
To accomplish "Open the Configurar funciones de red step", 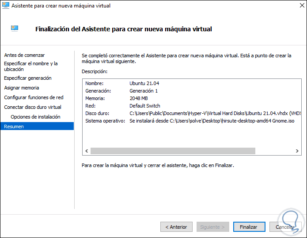I will pos(34,97).
